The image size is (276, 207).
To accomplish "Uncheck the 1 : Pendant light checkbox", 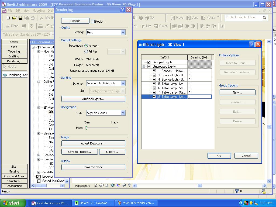I will point(154,71).
